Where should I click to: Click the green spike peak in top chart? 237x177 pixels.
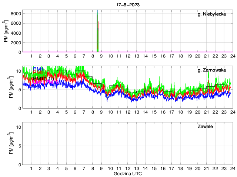97,12
